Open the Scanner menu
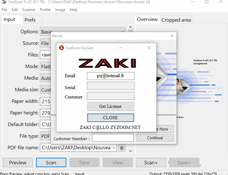 point(29,10)
